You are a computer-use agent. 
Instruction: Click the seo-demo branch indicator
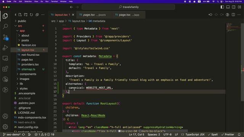[12, 134]
